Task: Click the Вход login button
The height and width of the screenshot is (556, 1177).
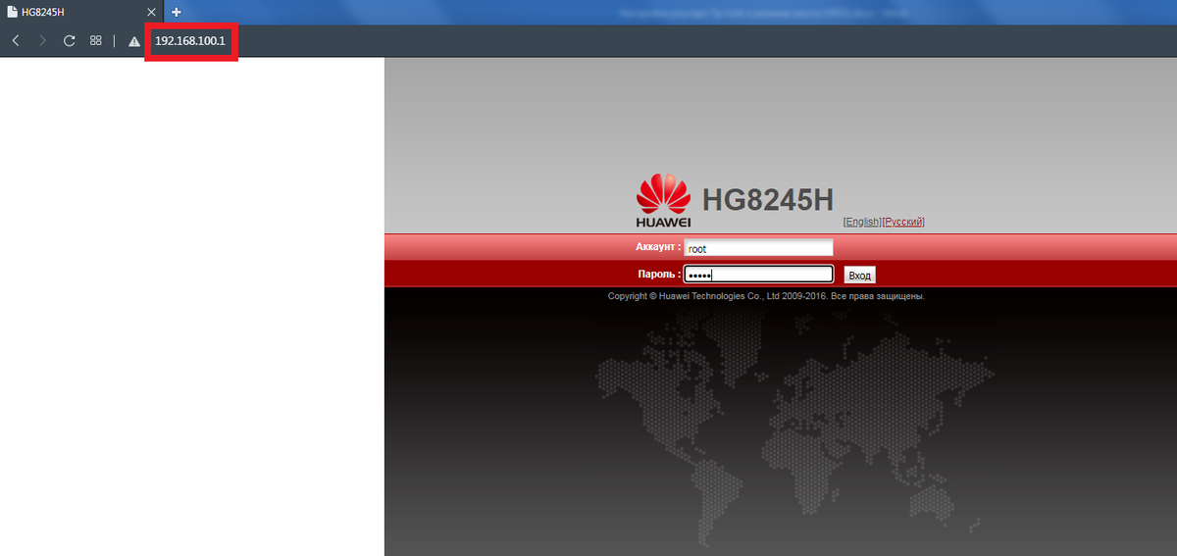Action: [x=859, y=276]
